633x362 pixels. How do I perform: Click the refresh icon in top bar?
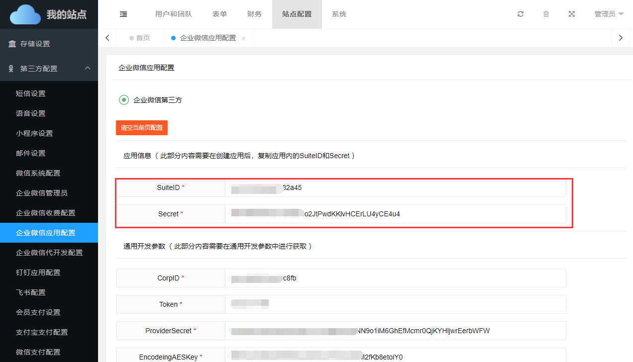(521, 14)
